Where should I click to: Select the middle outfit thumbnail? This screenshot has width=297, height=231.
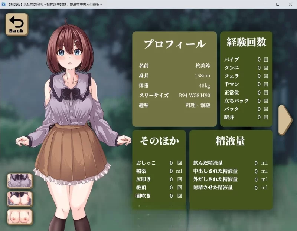[20, 199]
